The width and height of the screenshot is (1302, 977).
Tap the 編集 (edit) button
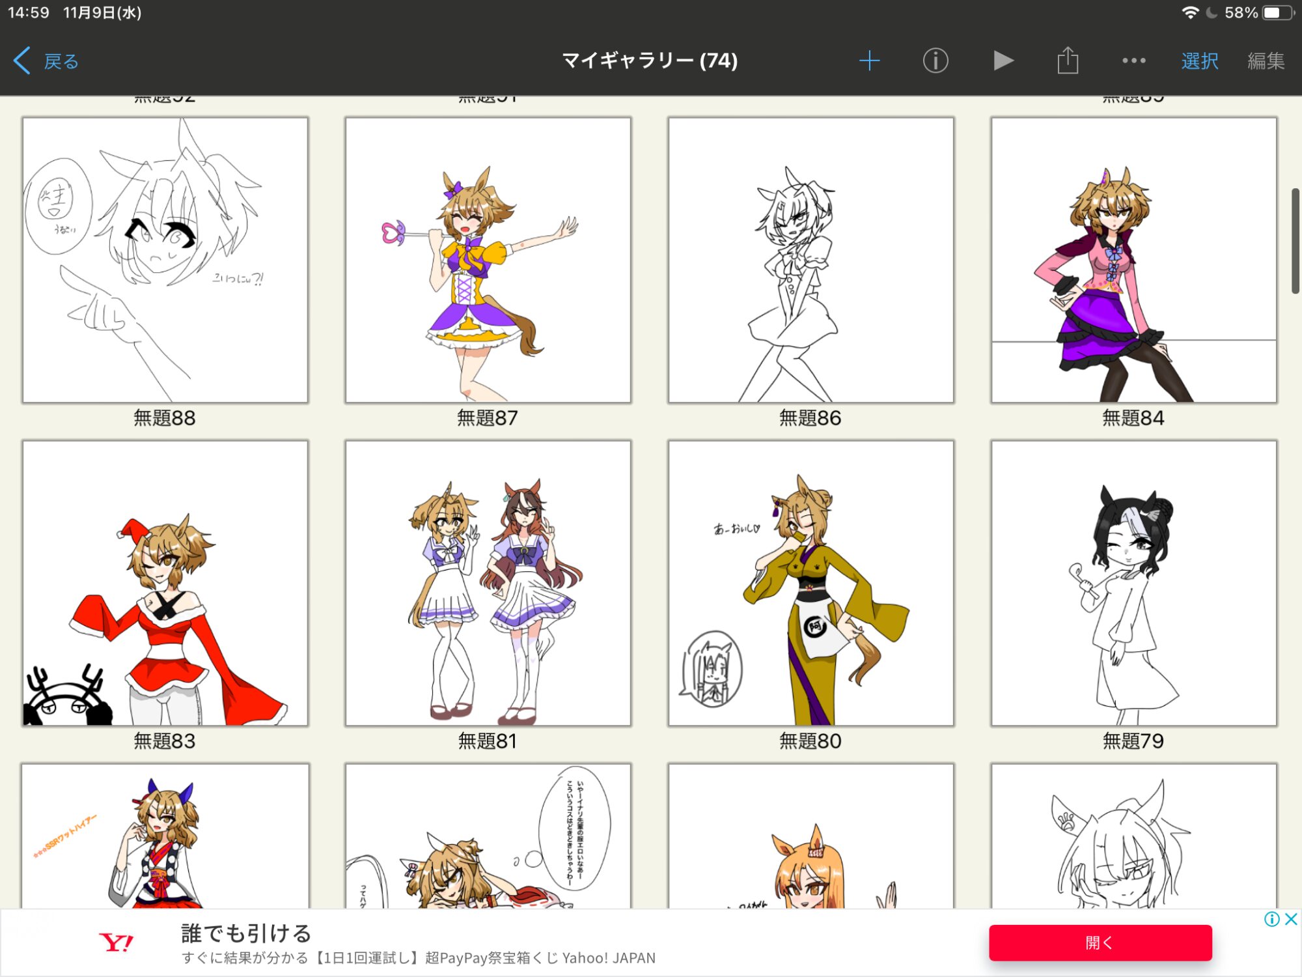coord(1266,61)
